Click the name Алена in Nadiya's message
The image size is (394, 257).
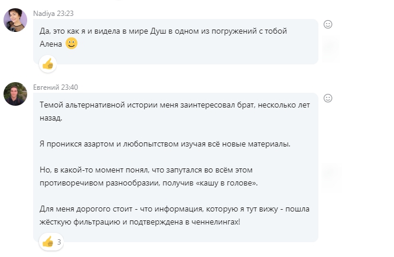(x=51, y=44)
